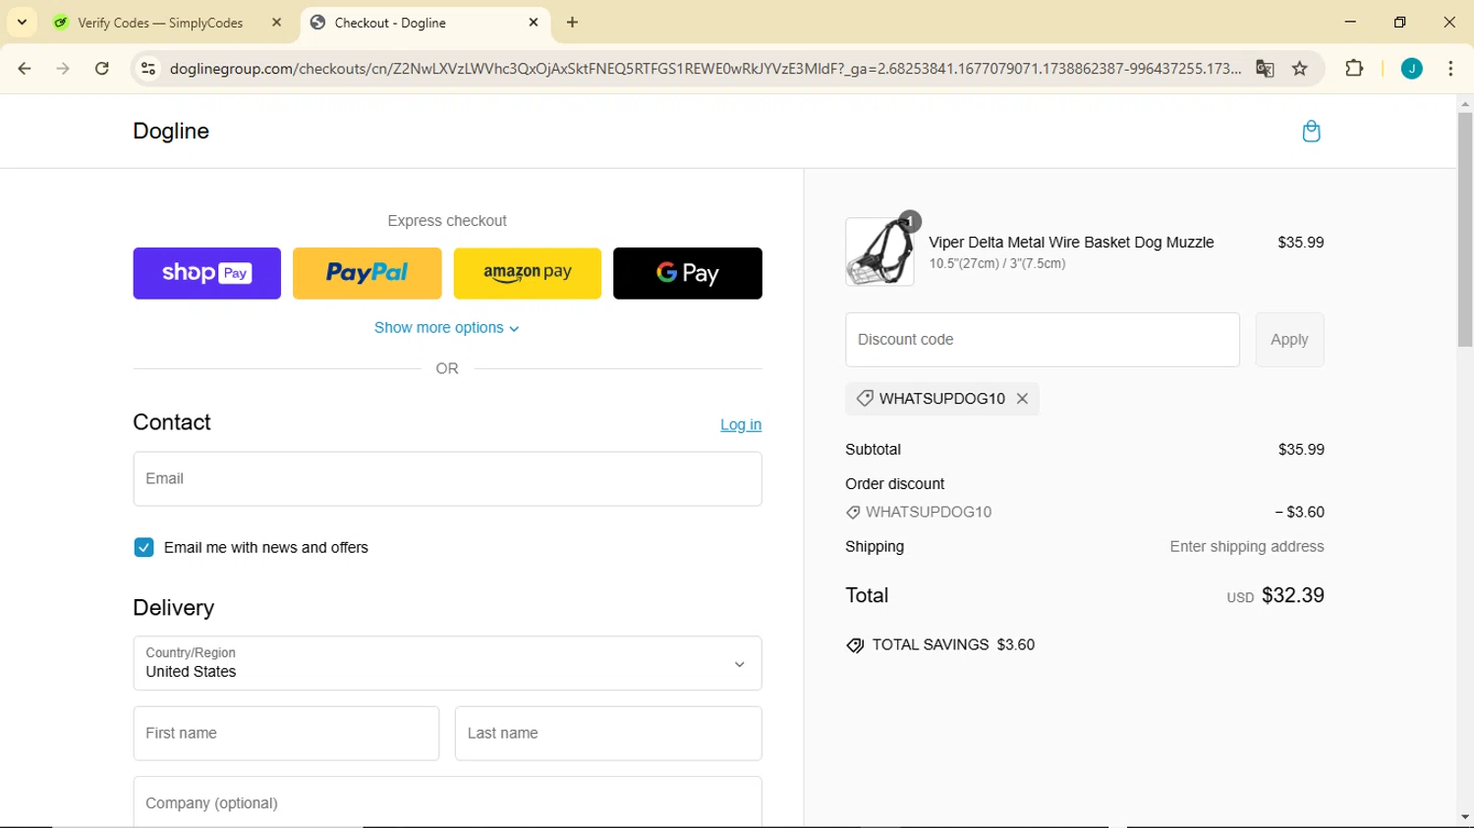Reload the checkout page
The image size is (1474, 828).
(x=102, y=69)
